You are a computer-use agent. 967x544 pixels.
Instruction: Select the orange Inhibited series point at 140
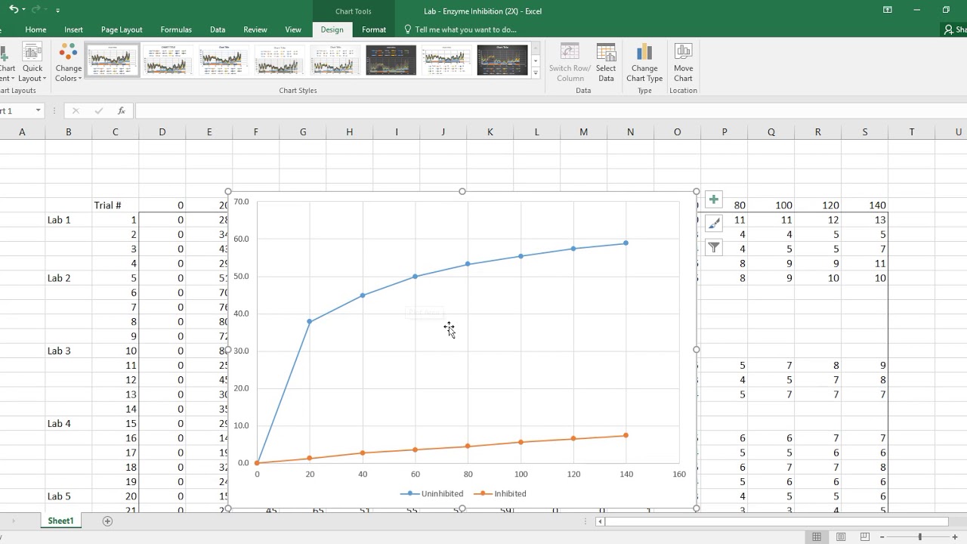click(x=626, y=435)
